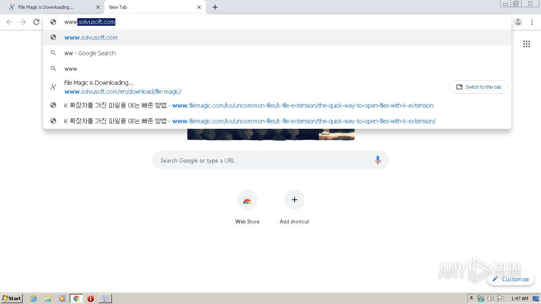Click the taskbar clock showing 1:47 AM
The image size is (541, 304).
click(x=519, y=299)
